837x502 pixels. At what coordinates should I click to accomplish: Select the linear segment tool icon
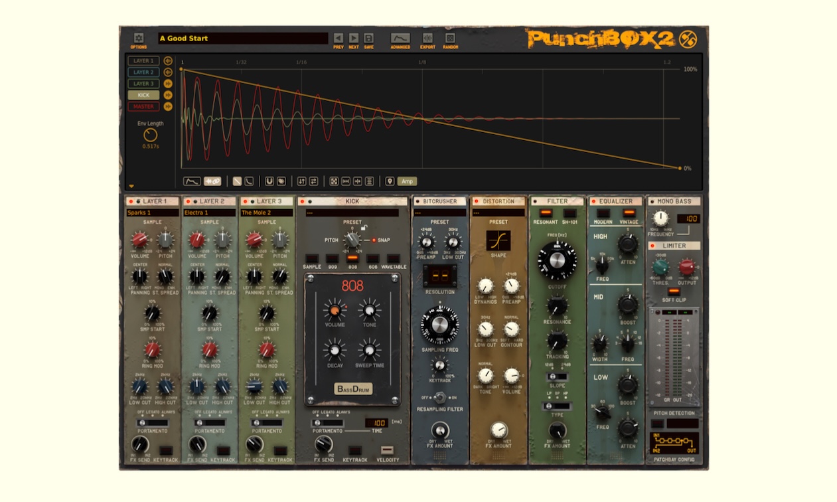(237, 181)
